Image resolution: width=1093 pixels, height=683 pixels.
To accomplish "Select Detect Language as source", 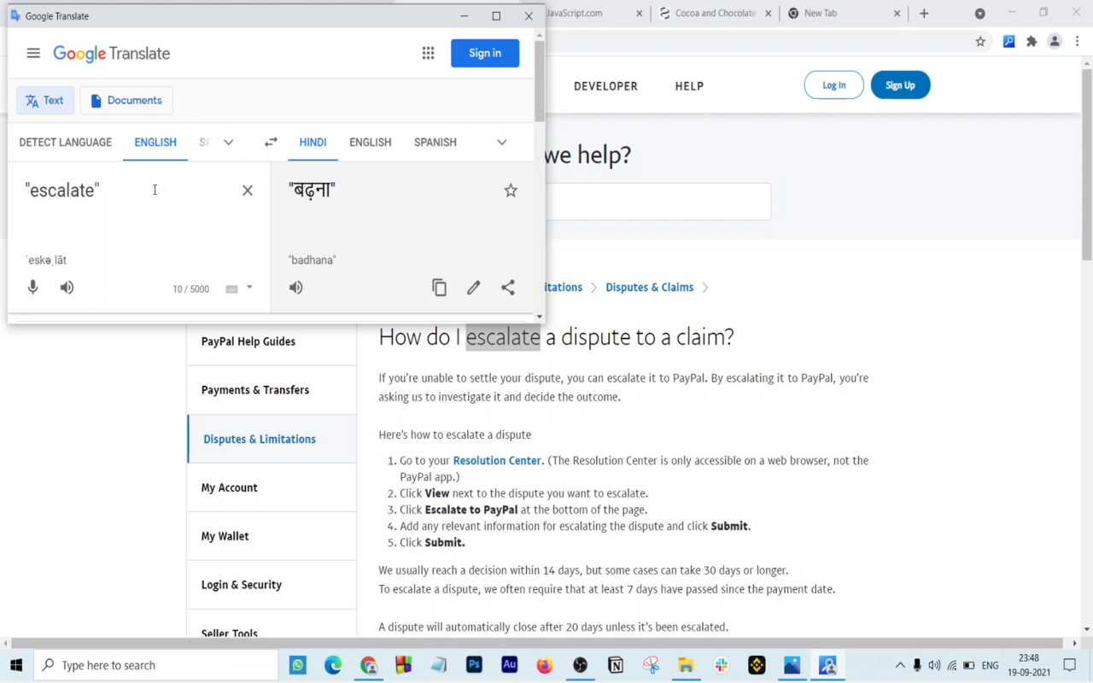I will tap(66, 142).
